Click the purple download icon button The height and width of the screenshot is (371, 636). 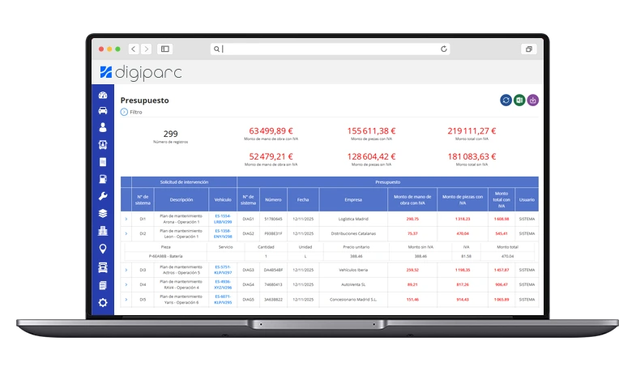click(x=532, y=100)
